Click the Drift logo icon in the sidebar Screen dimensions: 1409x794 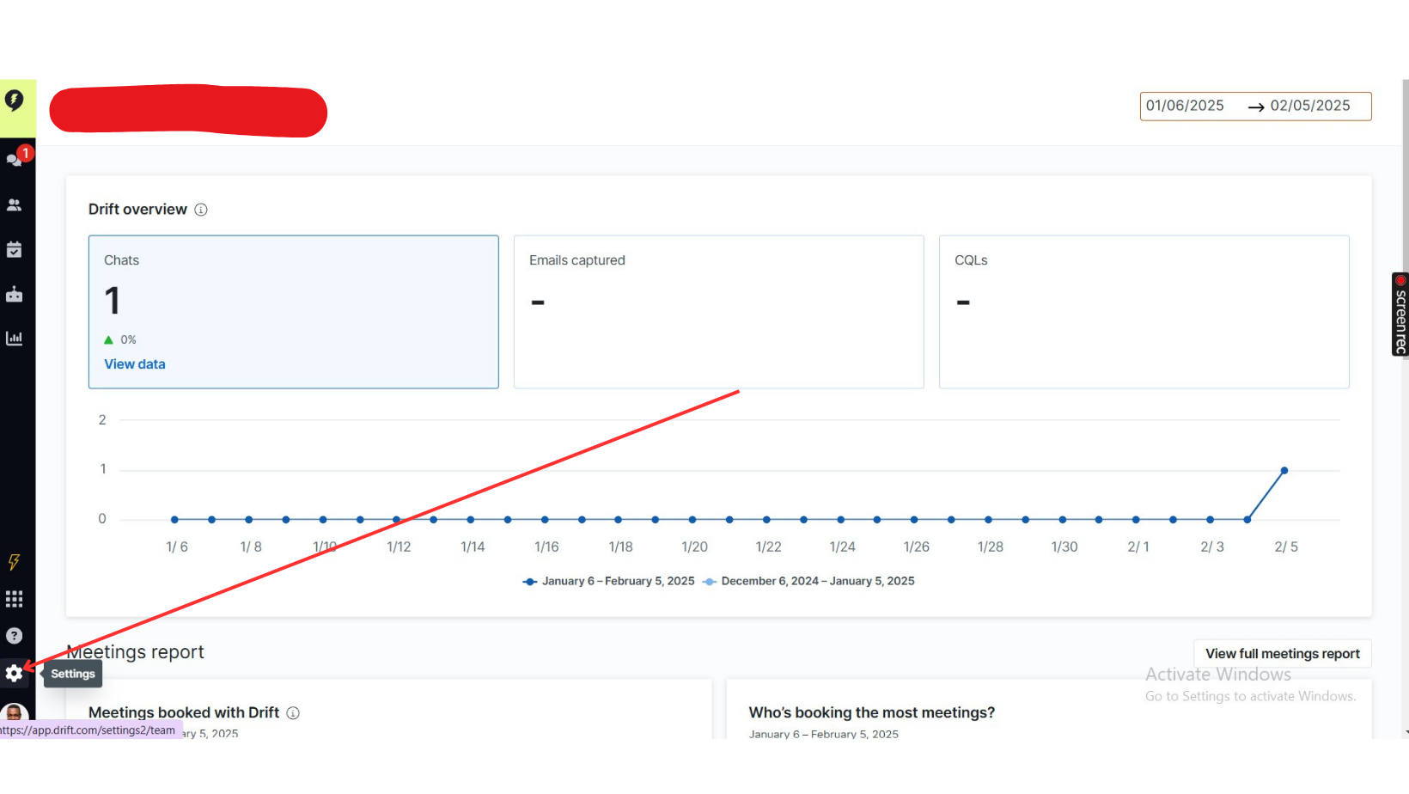pyautogui.click(x=15, y=101)
